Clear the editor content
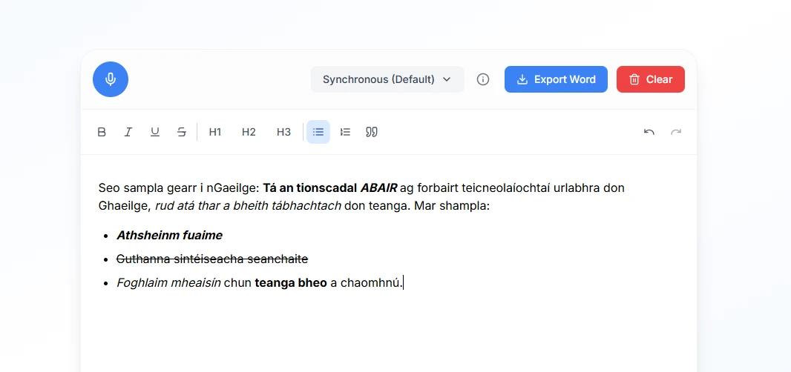Image resolution: width=791 pixels, height=372 pixels. click(651, 79)
